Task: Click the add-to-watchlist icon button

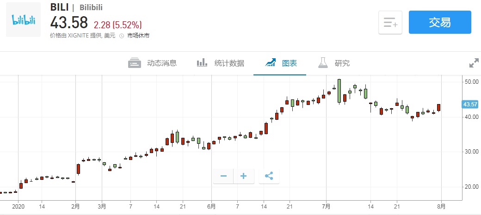Action: [390, 22]
